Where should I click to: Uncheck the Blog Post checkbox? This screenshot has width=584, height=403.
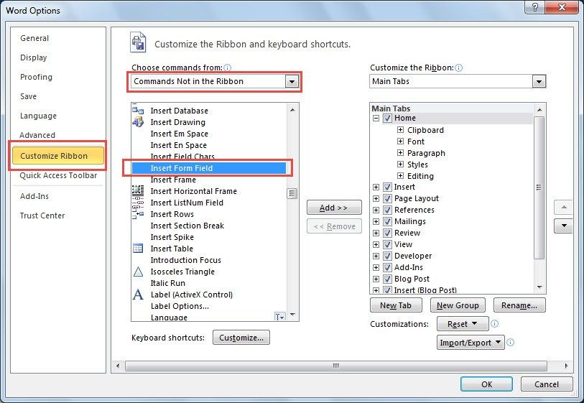(387, 279)
